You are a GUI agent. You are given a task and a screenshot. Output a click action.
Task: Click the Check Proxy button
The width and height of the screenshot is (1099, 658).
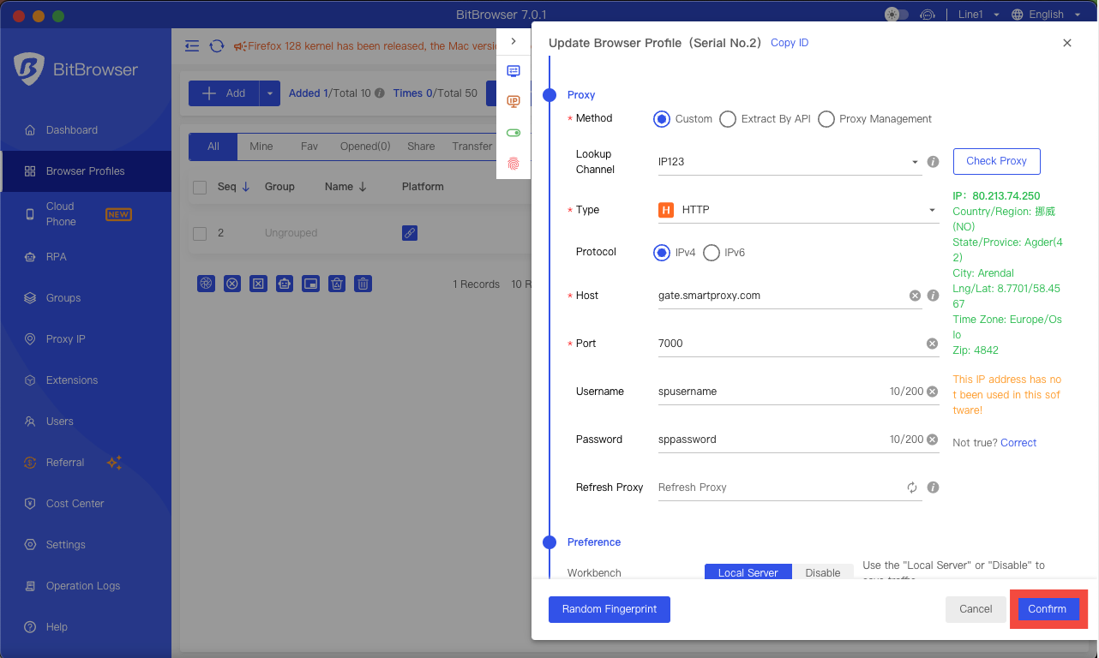click(x=996, y=161)
